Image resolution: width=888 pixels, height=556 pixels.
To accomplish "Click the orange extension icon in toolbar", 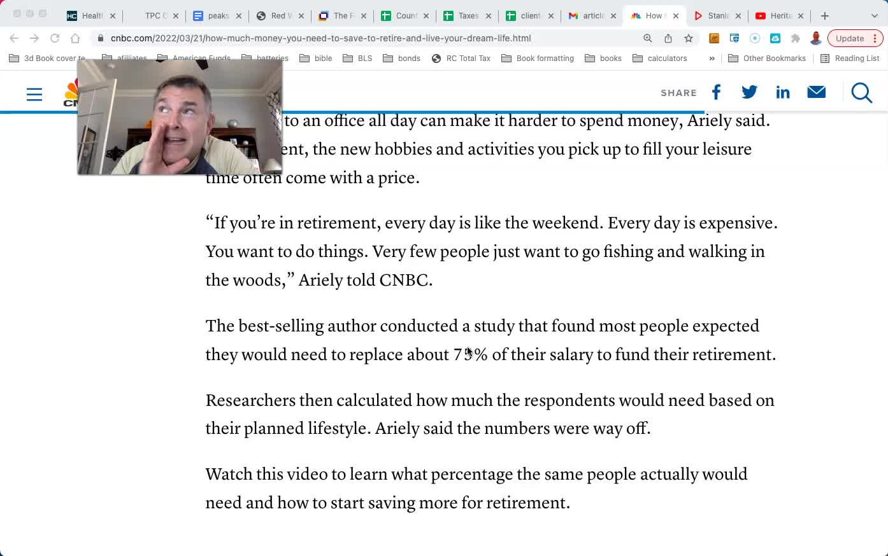I will pos(714,38).
